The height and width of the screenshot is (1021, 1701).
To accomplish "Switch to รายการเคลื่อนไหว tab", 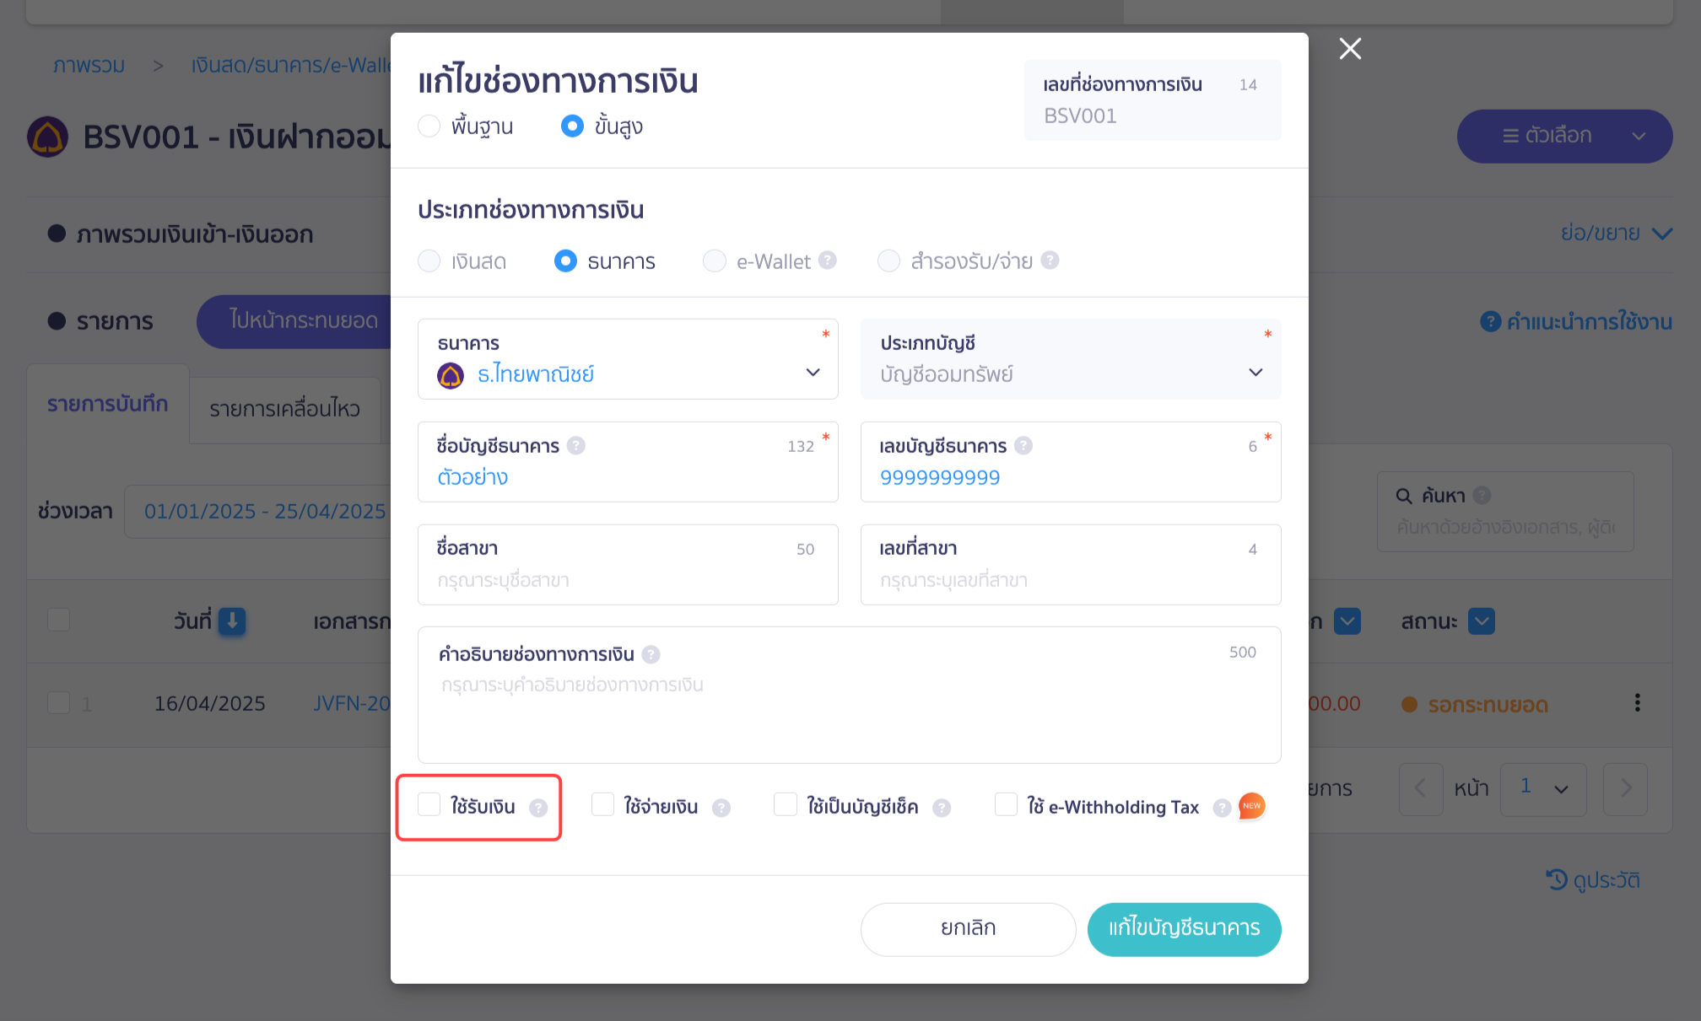I will pos(284,409).
